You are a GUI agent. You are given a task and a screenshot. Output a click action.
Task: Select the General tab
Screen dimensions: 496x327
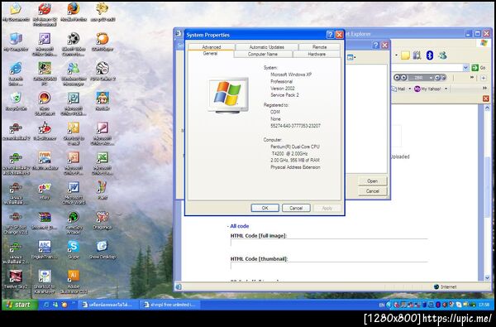(x=210, y=54)
